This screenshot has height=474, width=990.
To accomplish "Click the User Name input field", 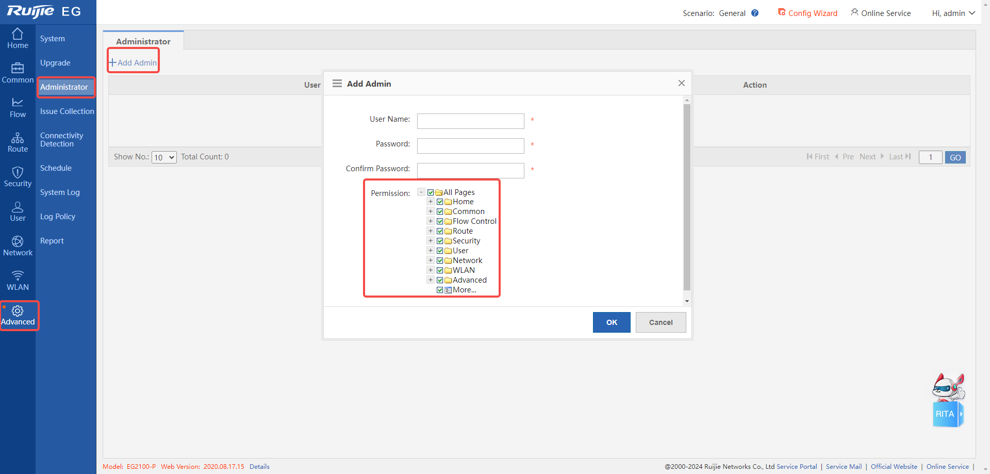I will tap(470, 121).
